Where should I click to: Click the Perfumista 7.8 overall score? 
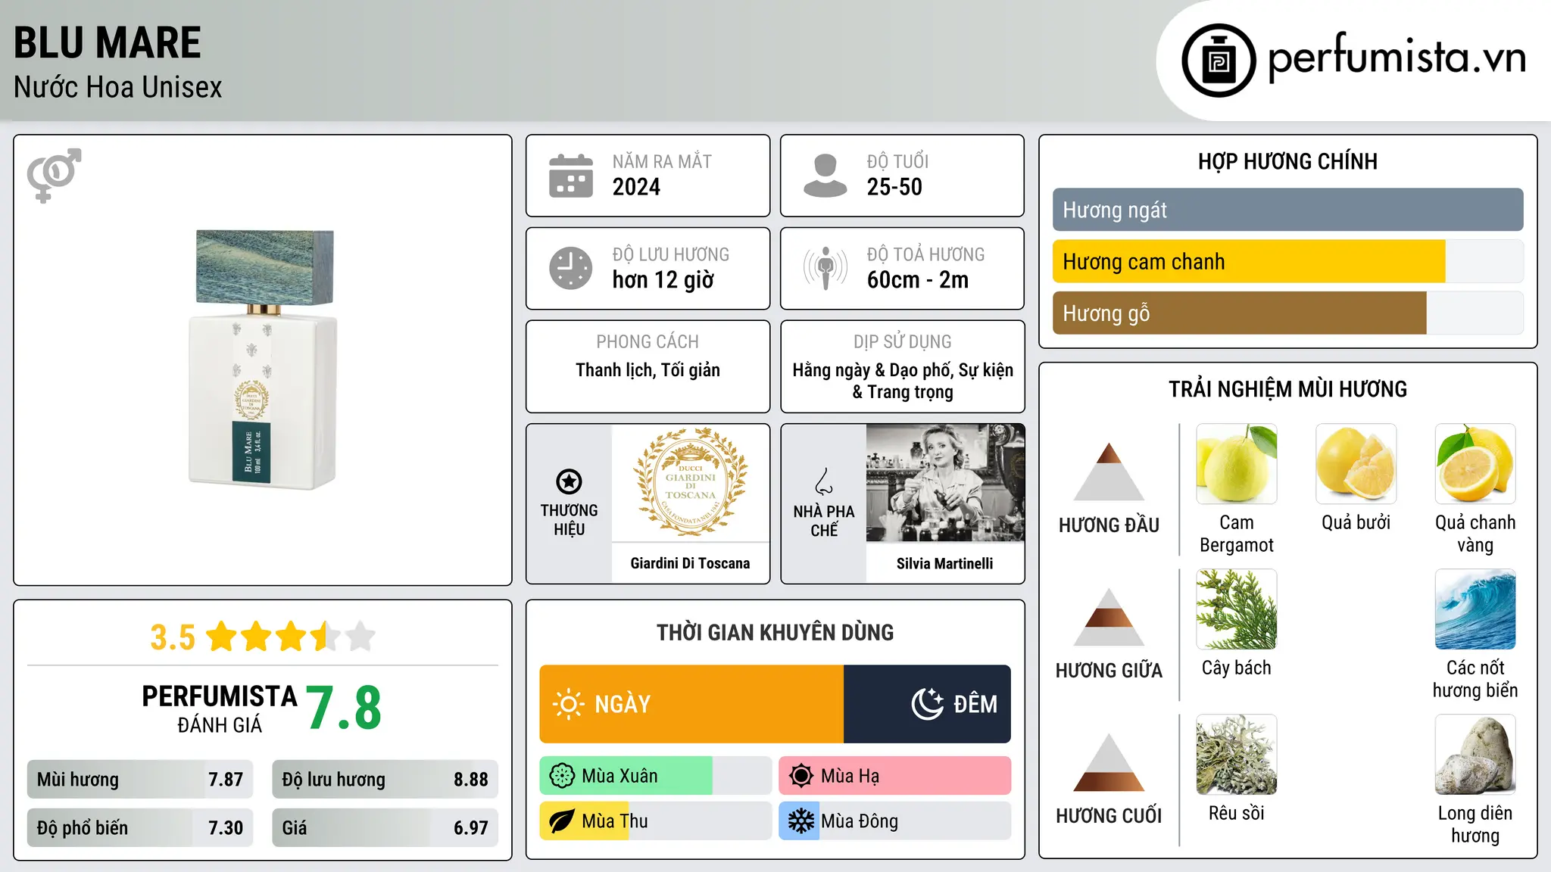pos(344,708)
